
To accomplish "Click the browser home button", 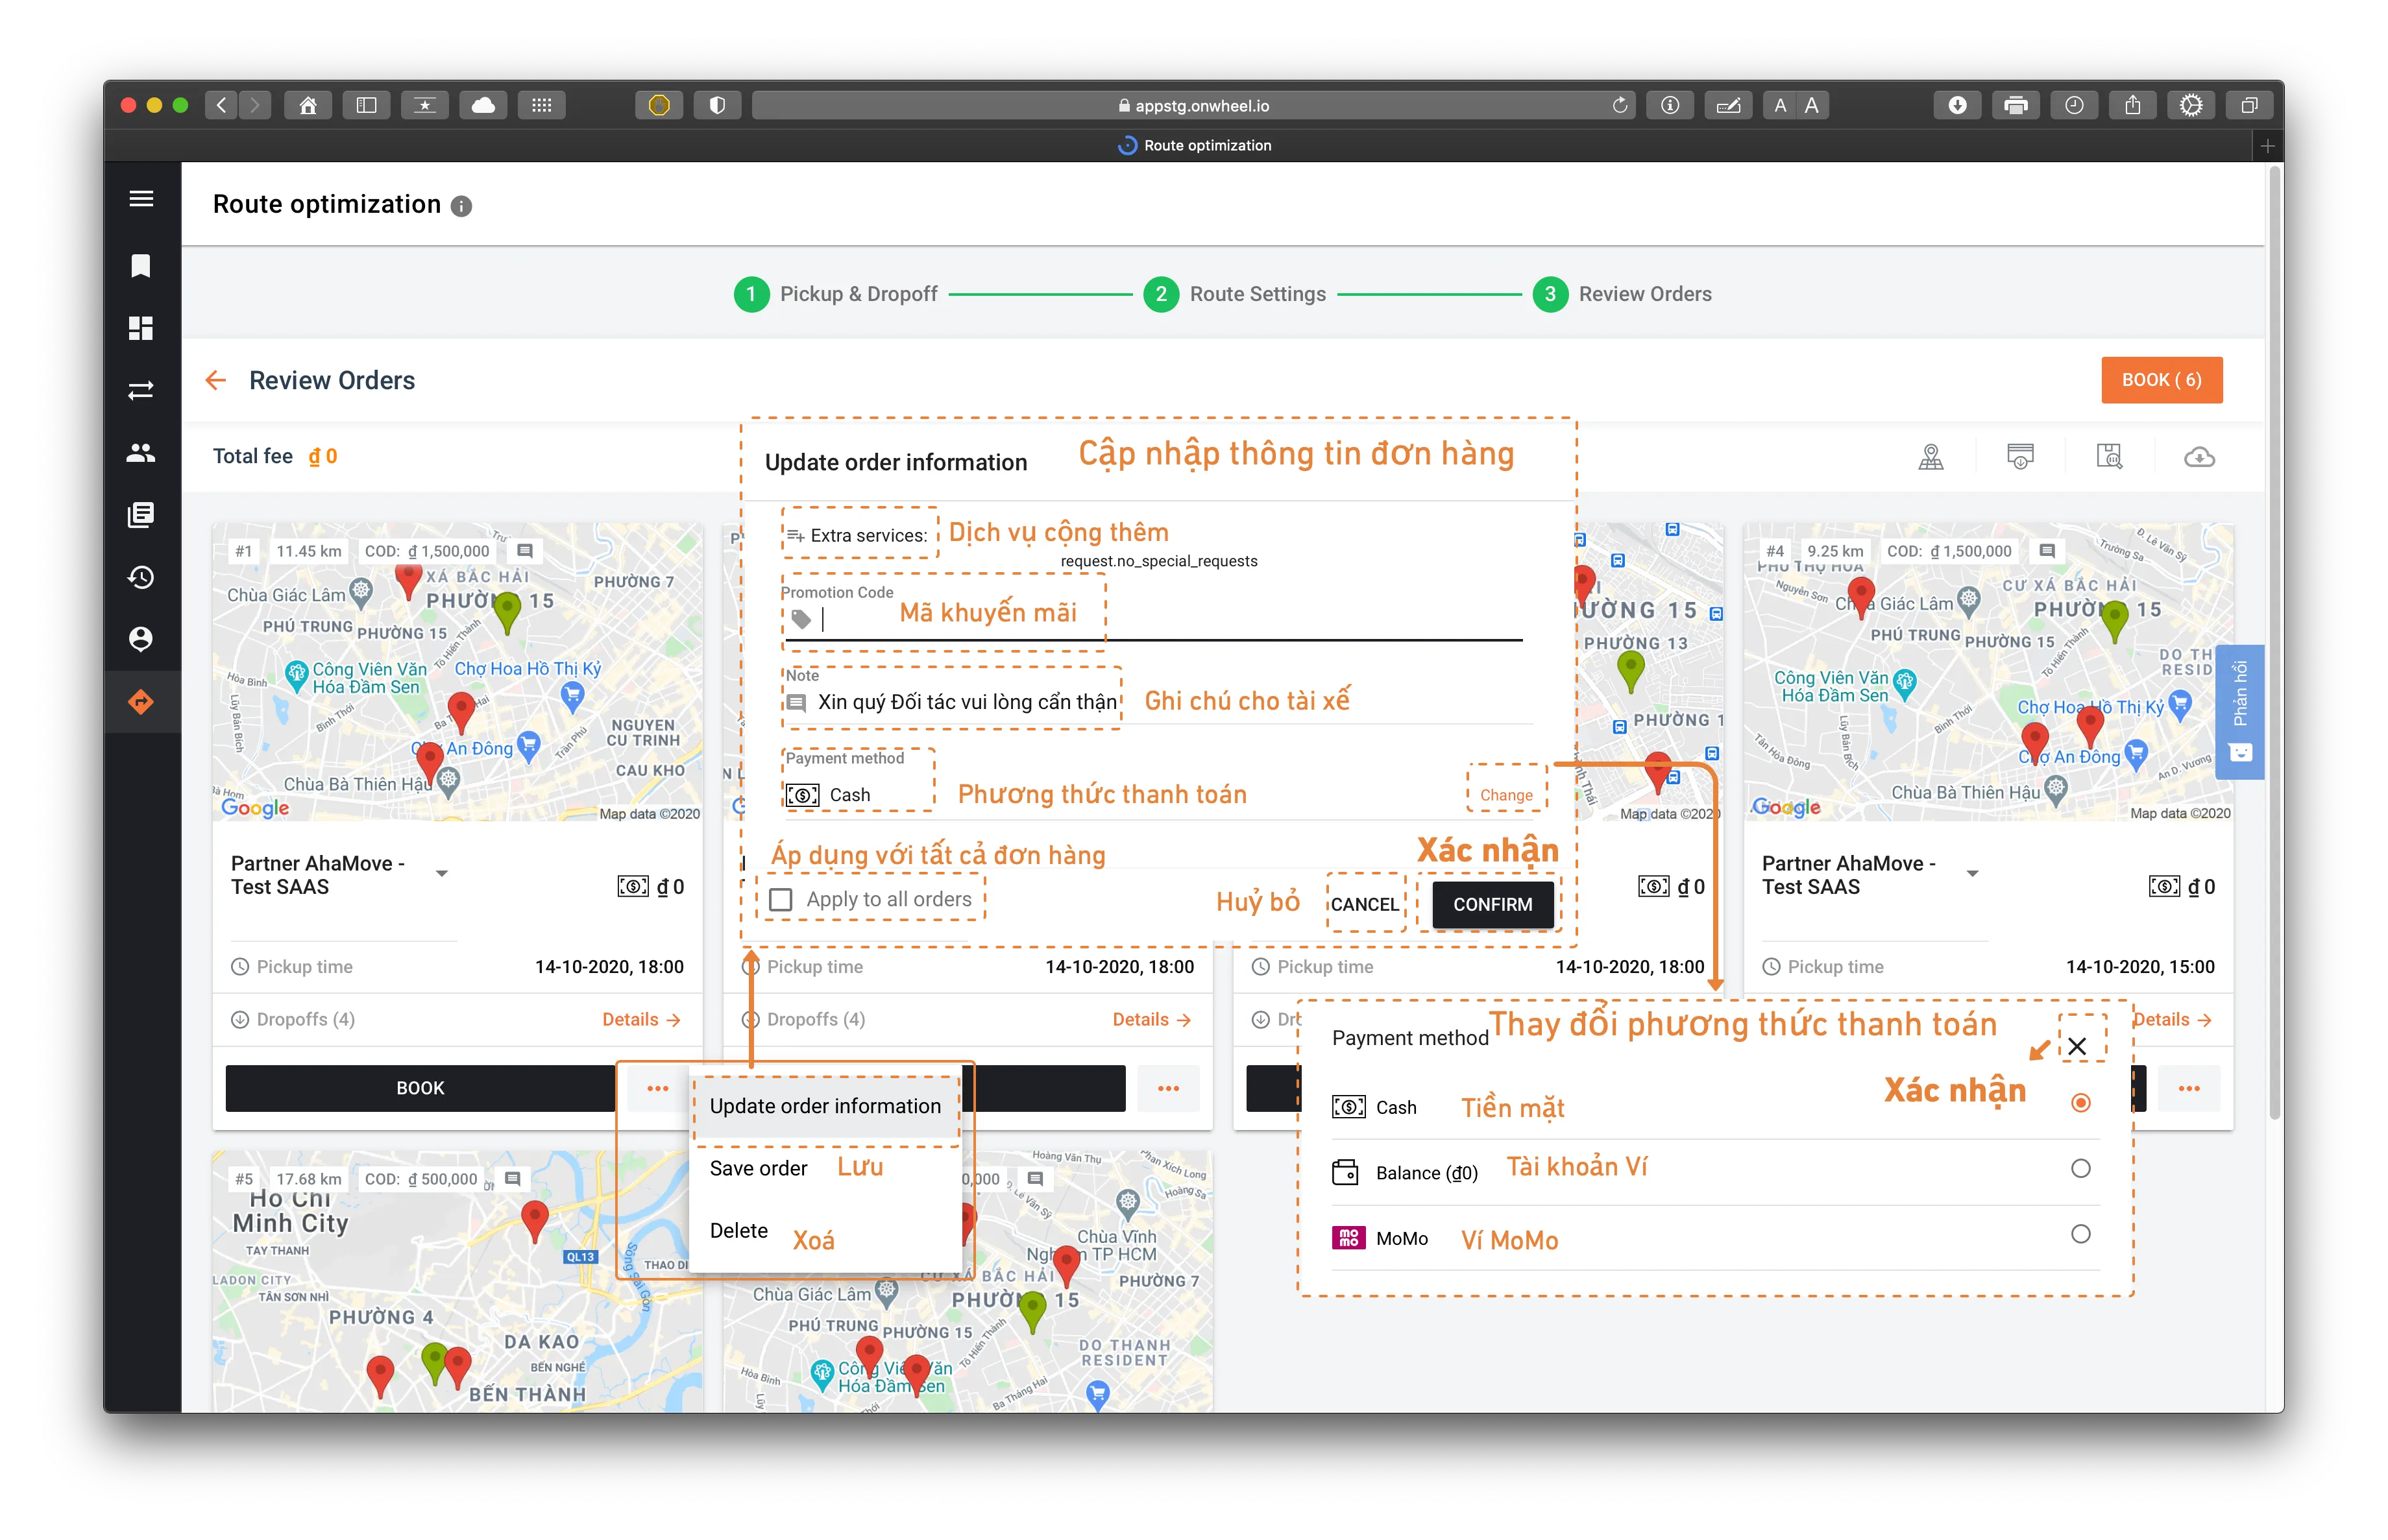I will pyautogui.click(x=308, y=105).
